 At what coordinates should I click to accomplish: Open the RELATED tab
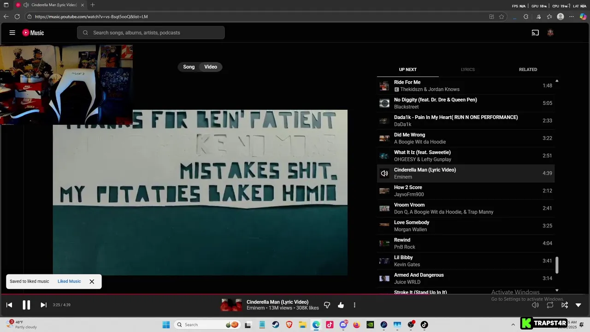pyautogui.click(x=528, y=70)
